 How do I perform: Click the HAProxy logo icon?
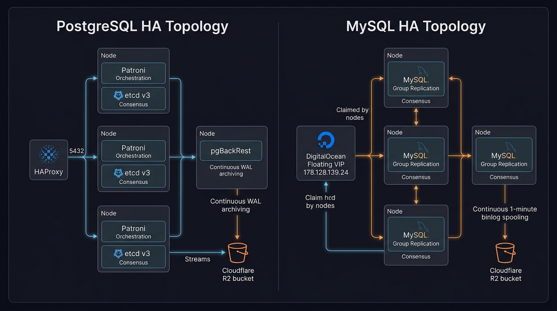click(49, 155)
